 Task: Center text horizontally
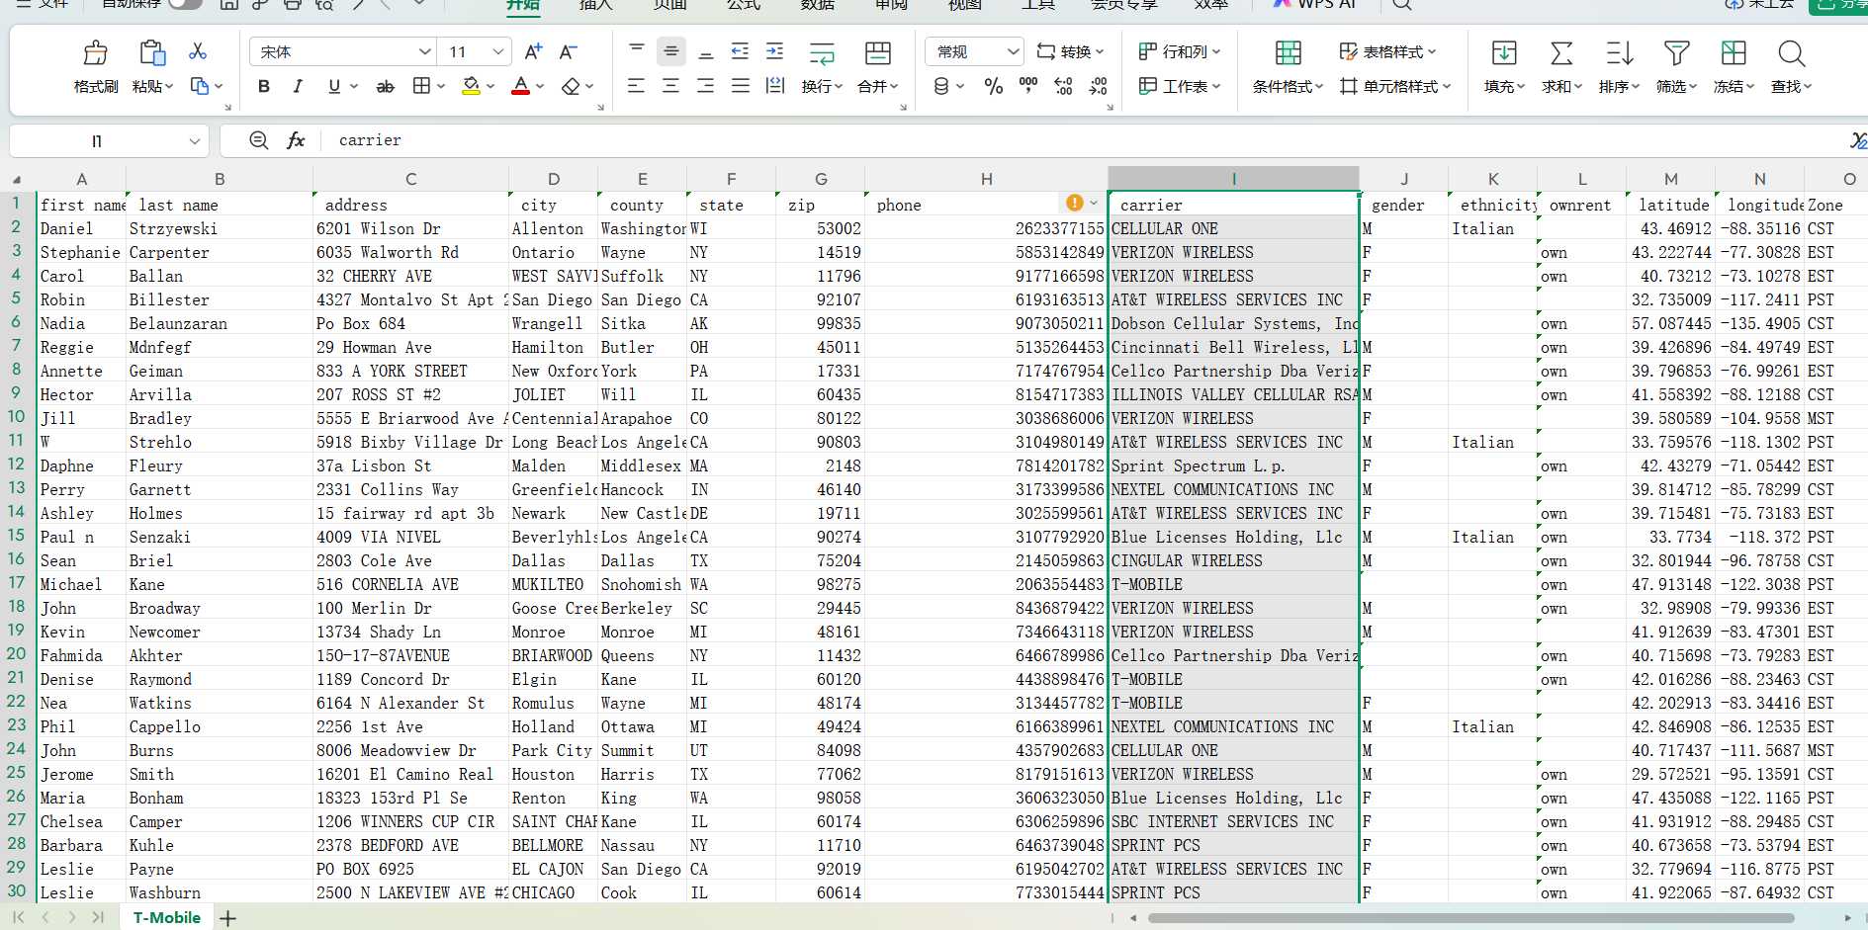pos(671,86)
